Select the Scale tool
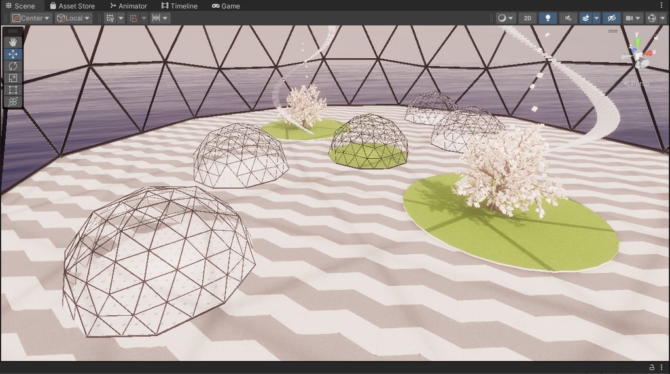Screen dimensions: 670x374 [13, 78]
